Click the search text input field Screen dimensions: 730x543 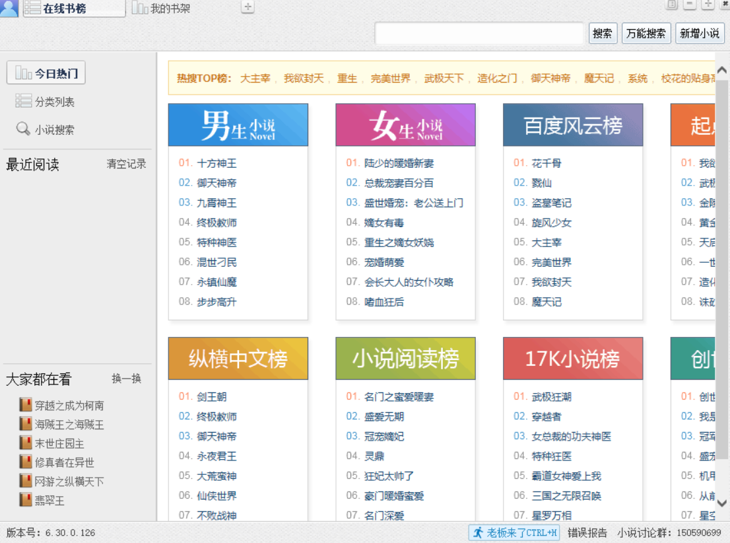tap(479, 33)
